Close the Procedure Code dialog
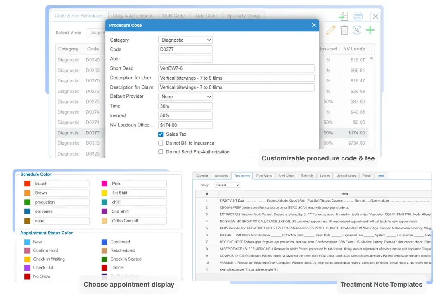446x297 pixels. [314, 25]
